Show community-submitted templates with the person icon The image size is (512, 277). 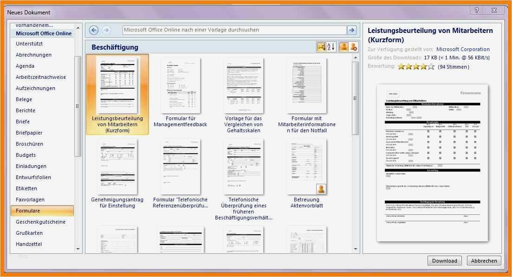[x=343, y=46]
